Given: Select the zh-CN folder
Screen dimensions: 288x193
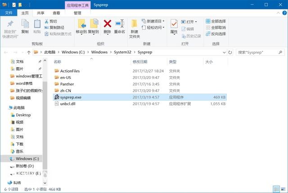Looking at the screenshot, I should (x=140, y=91).
